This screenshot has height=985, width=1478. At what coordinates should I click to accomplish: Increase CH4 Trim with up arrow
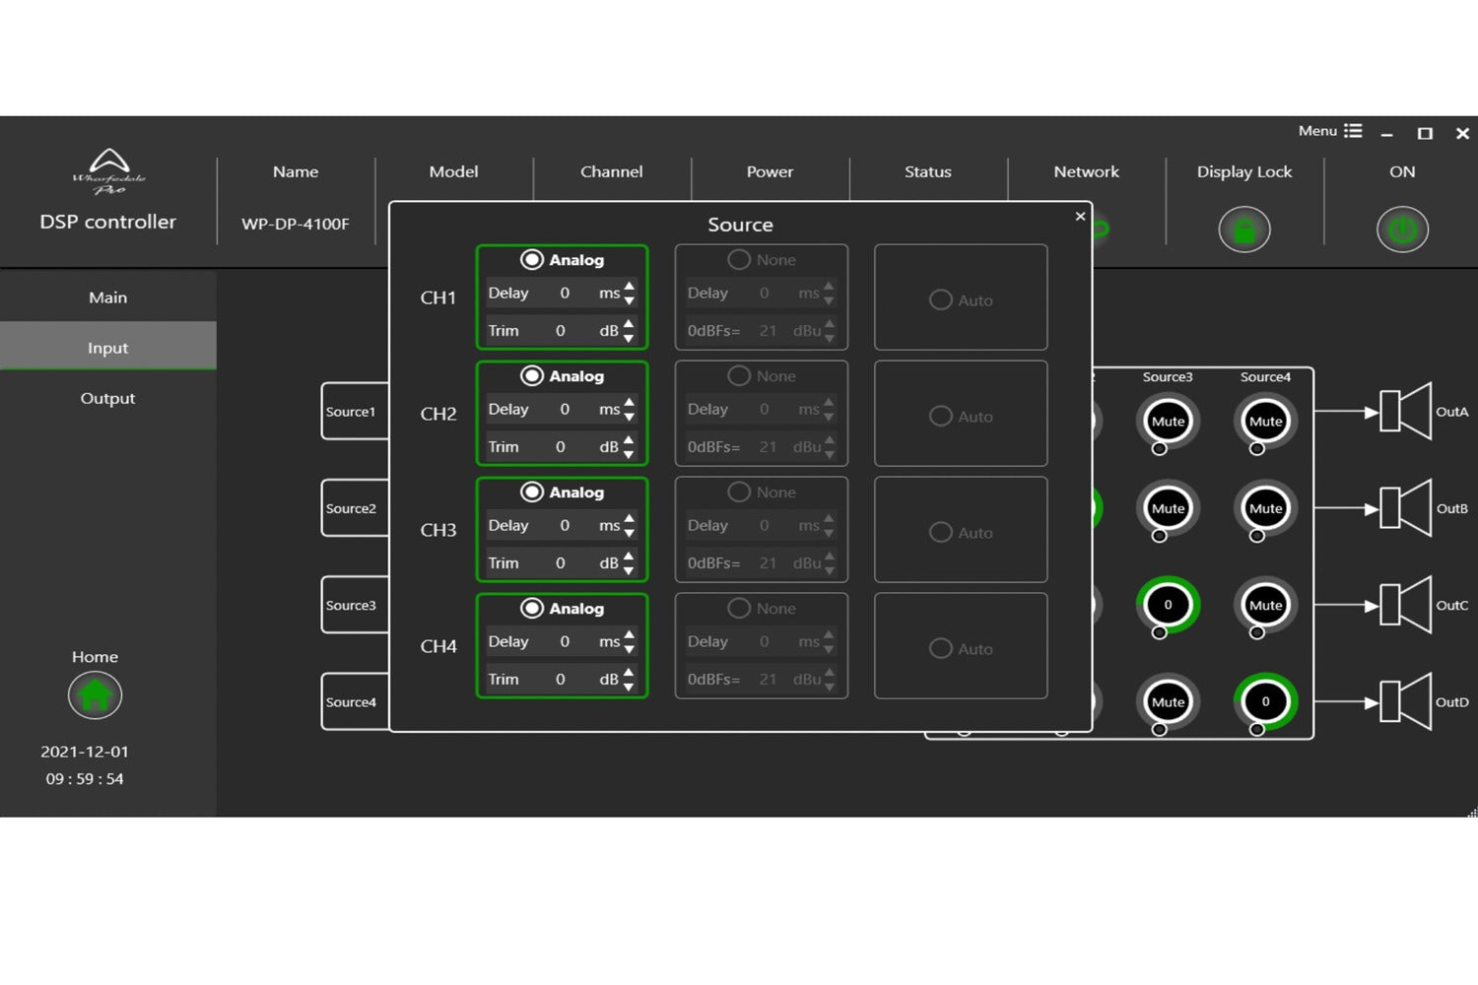(630, 673)
